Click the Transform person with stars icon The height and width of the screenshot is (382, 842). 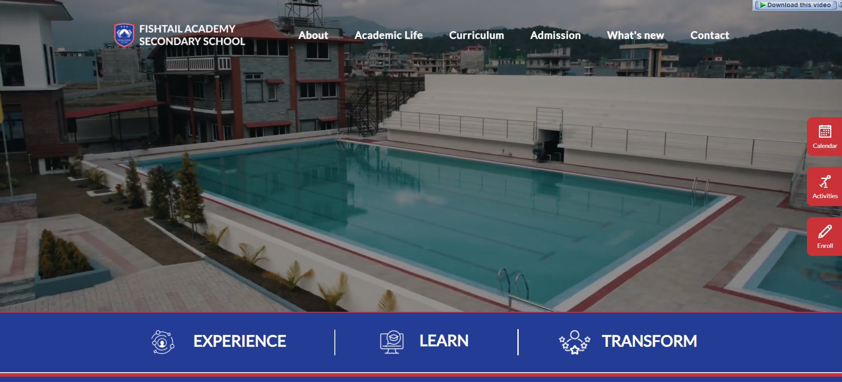coord(575,342)
